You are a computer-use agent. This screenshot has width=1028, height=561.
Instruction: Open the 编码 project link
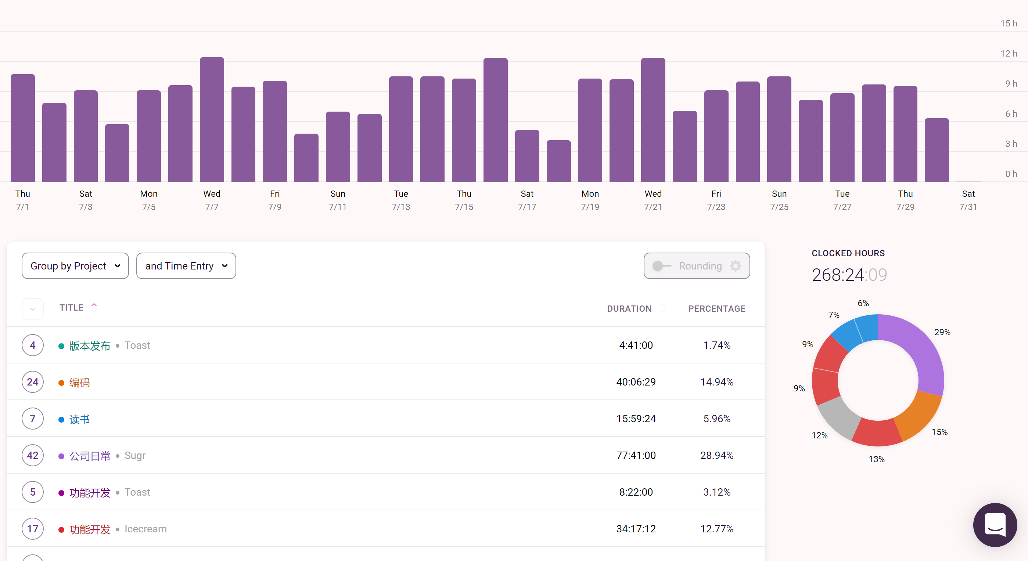click(79, 382)
